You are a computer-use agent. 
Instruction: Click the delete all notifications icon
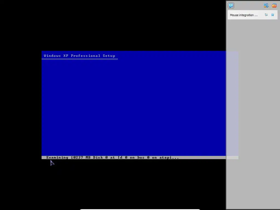[x=274, y=5]
